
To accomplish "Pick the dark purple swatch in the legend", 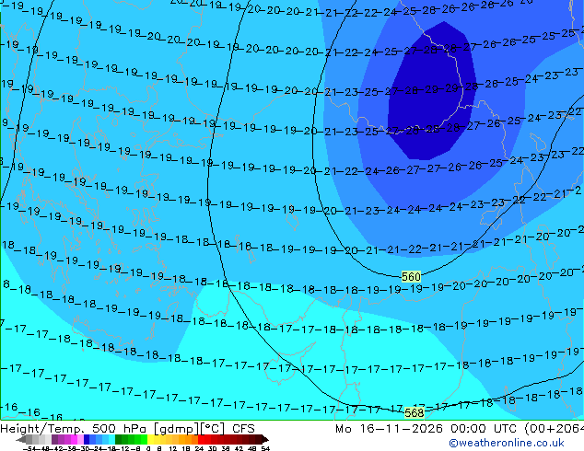I will click(x=54, y=439).
